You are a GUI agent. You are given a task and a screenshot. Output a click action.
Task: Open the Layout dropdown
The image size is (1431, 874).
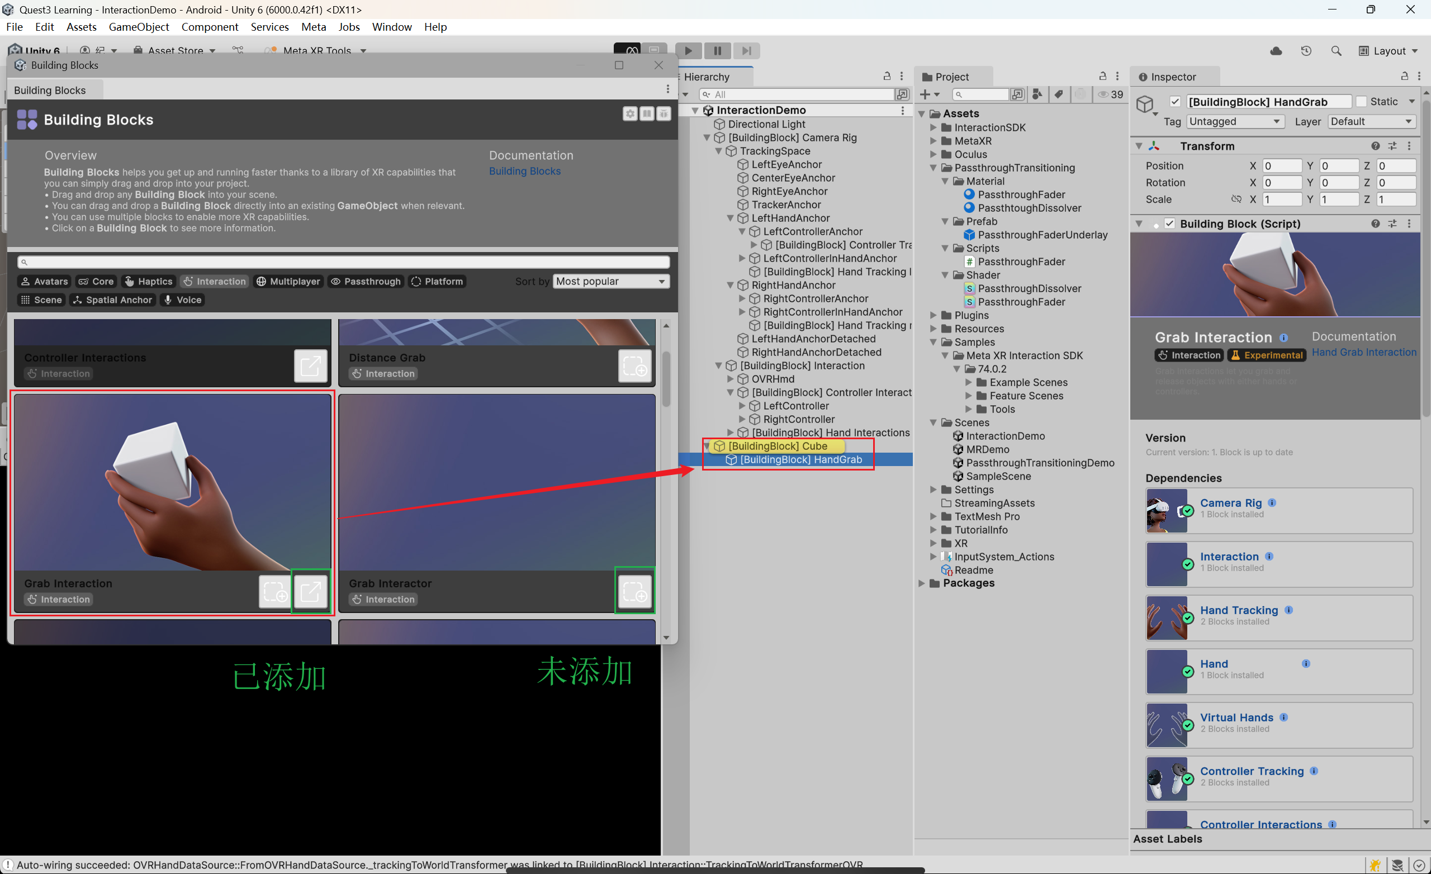(x=1389, y=51)
